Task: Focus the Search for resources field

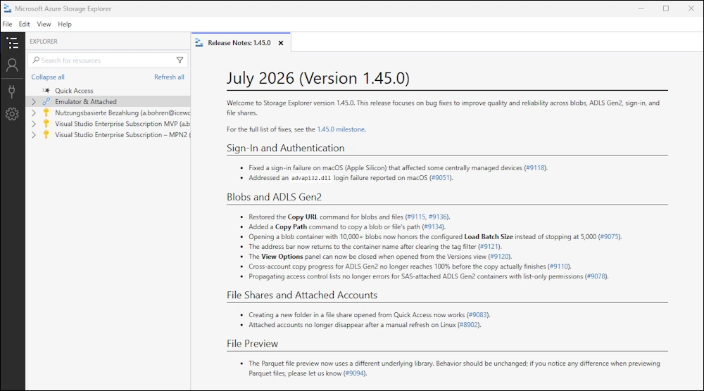Action: click(108, 60)
